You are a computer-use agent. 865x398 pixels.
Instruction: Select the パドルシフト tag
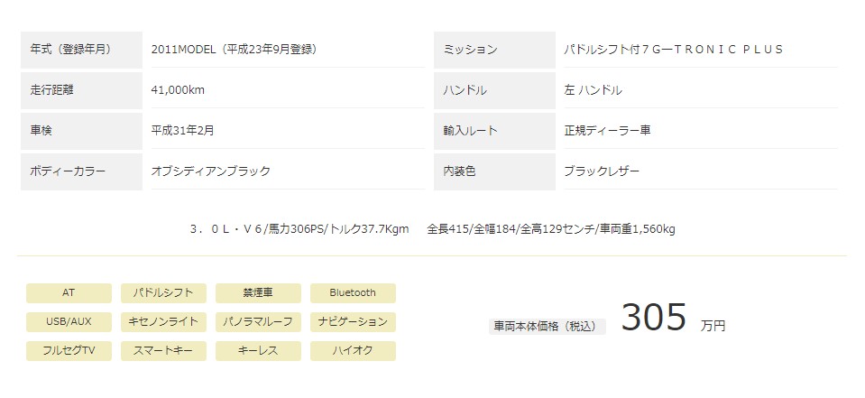tap(163, 293)
